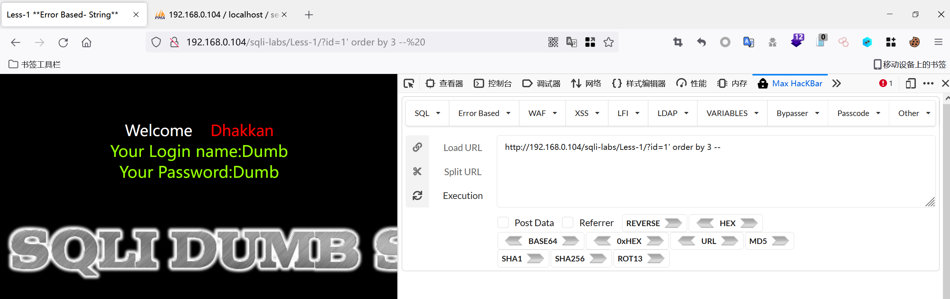Switch to the 查看器 inspector tab

(x=444, y=83)
